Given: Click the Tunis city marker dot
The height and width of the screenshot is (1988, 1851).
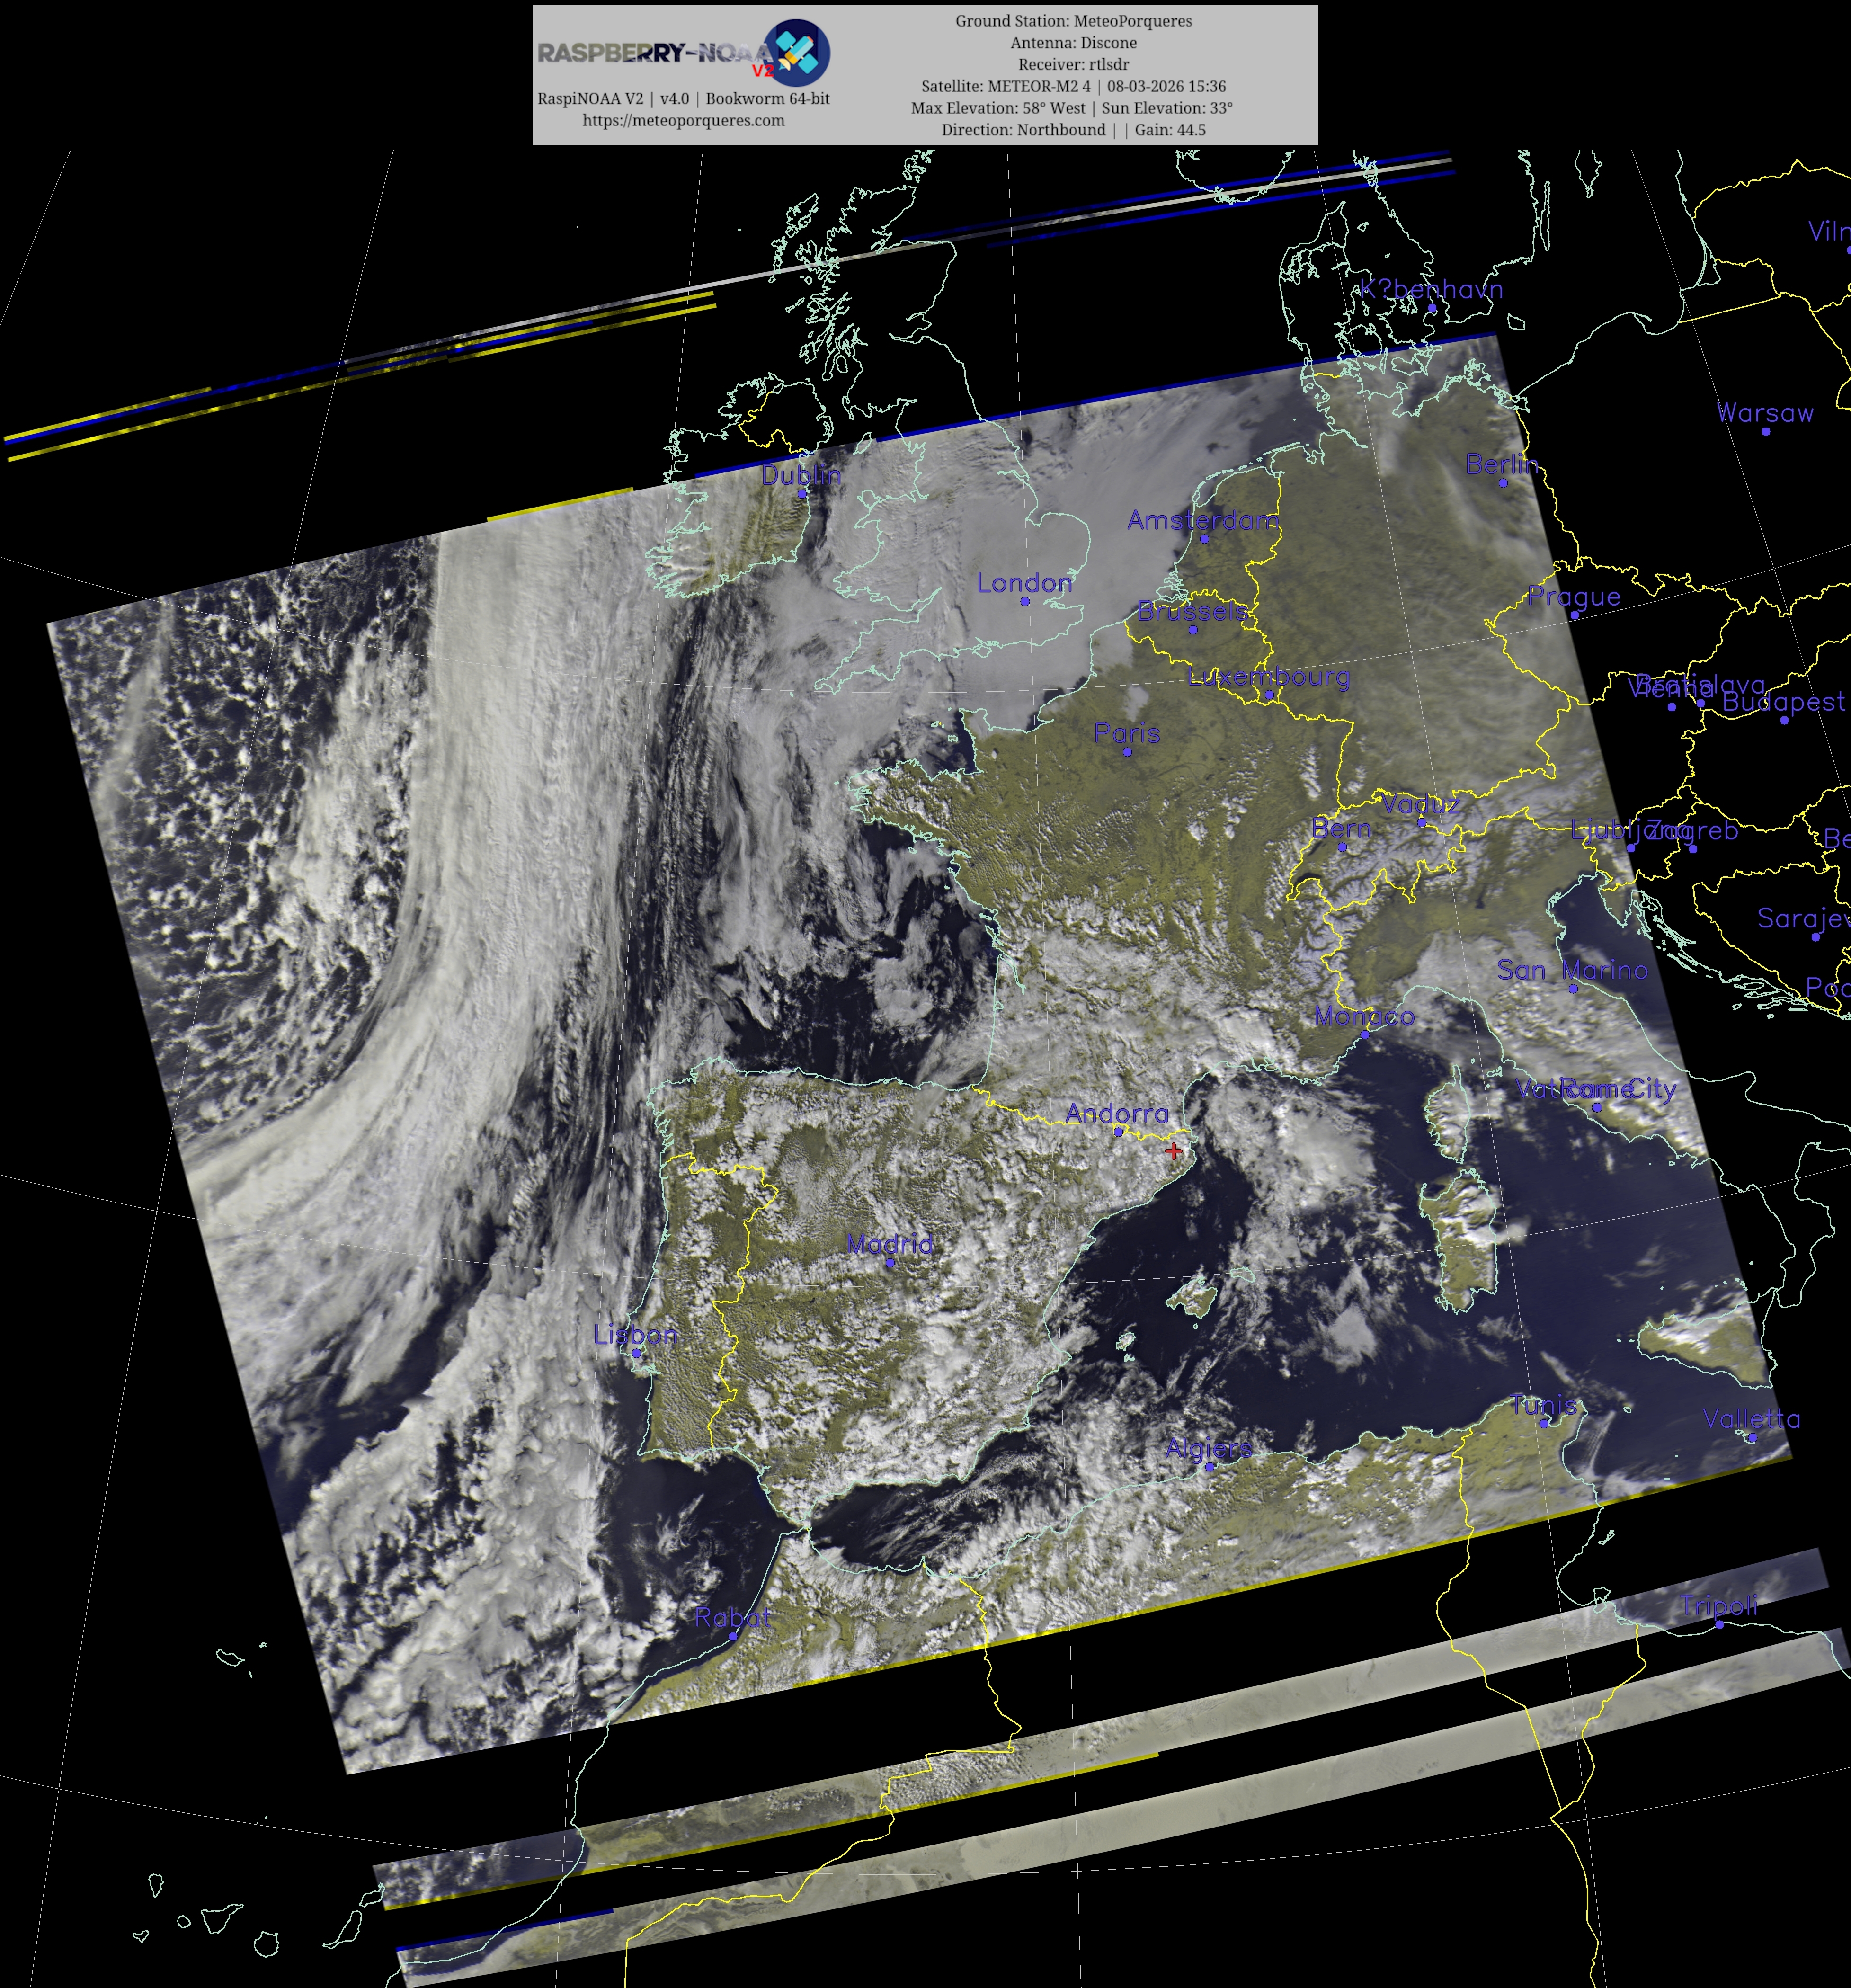Looking at the screenshot, I should (1544, 1424).
